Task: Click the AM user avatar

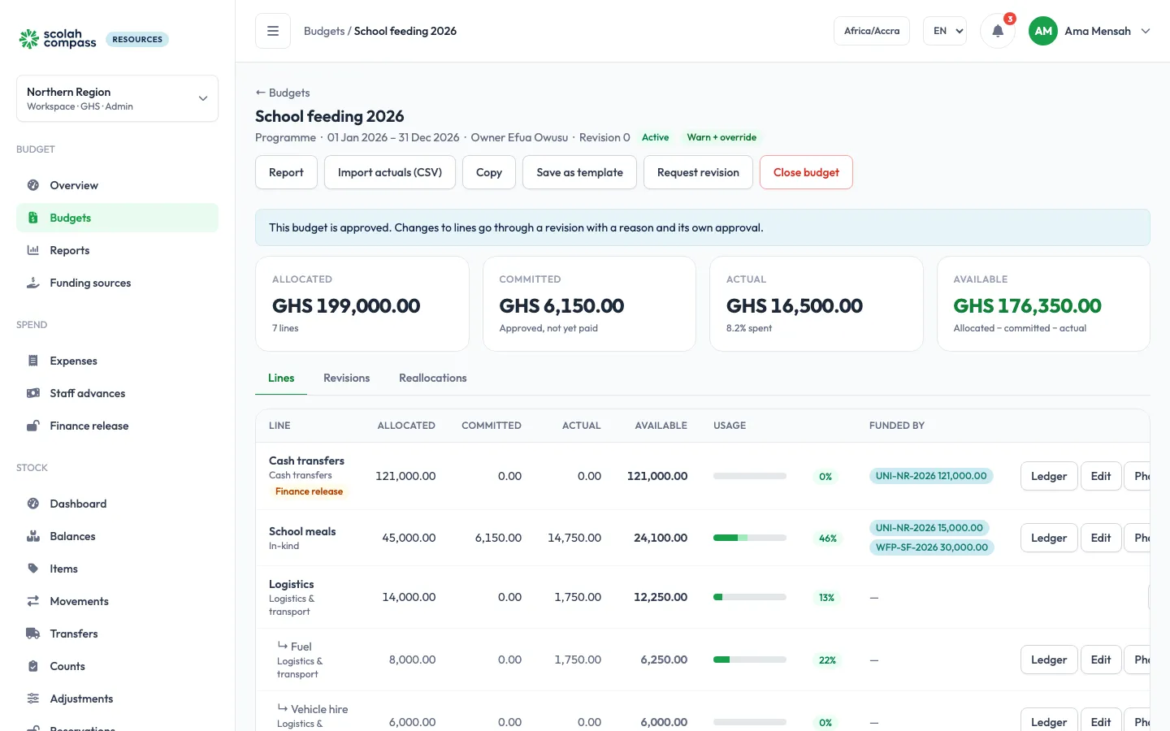Action: tap(1043, 31)
